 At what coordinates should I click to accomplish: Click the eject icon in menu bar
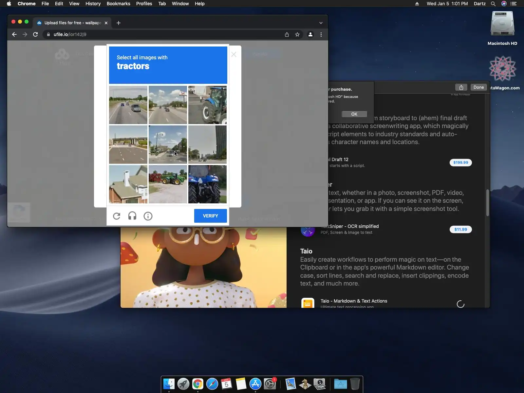[x=417, y=4]
